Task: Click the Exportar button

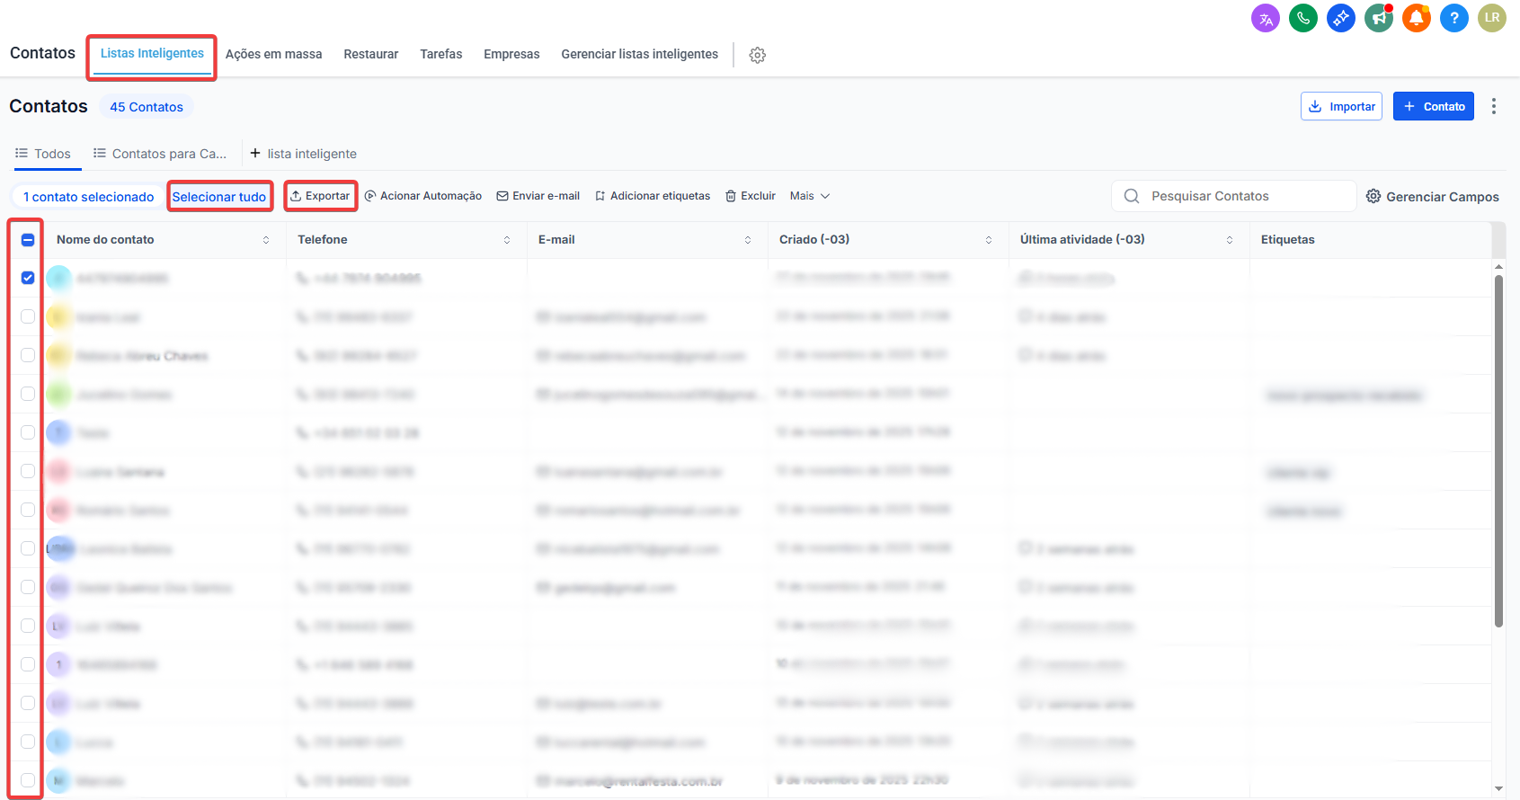Action: click(321, 196)
